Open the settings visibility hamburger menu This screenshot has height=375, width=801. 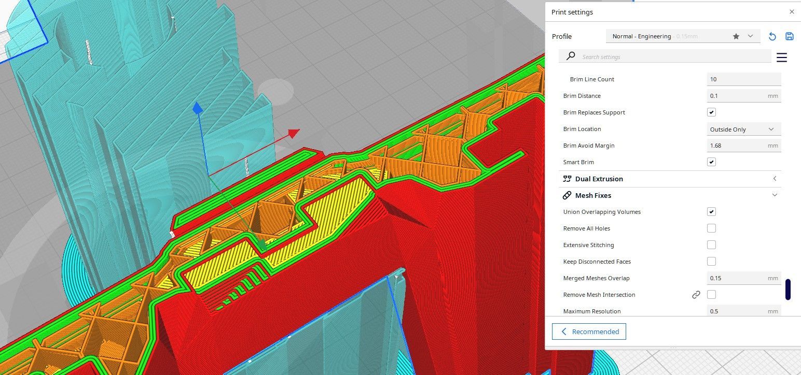tap(782, 57)
